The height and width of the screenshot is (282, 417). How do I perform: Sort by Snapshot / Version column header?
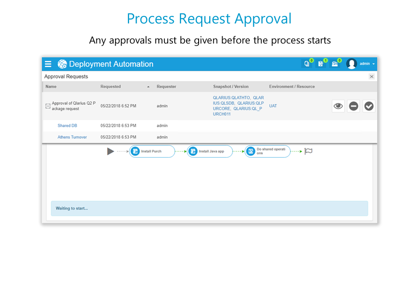tap(231, 87)
